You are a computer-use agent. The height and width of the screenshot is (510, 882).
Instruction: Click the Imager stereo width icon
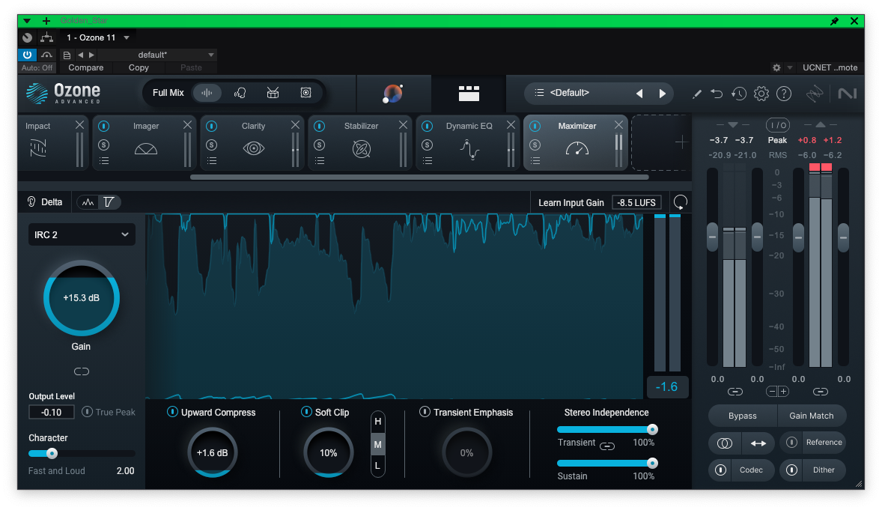click(x=146, y=149)
